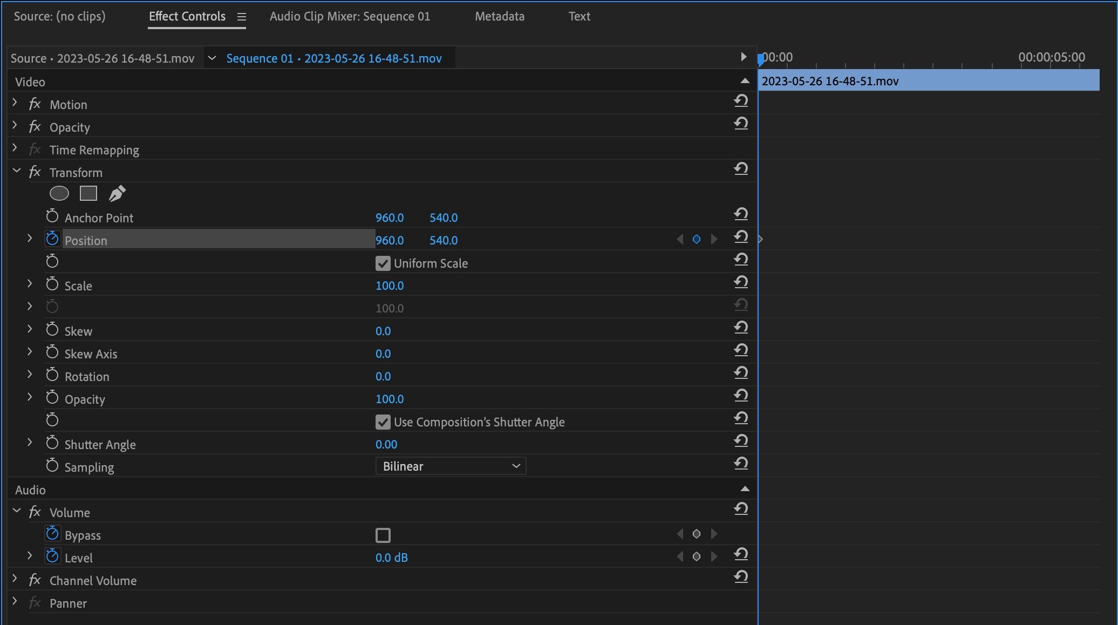Open the Sampling Bilinear dropdown

(x=451, y=466)
